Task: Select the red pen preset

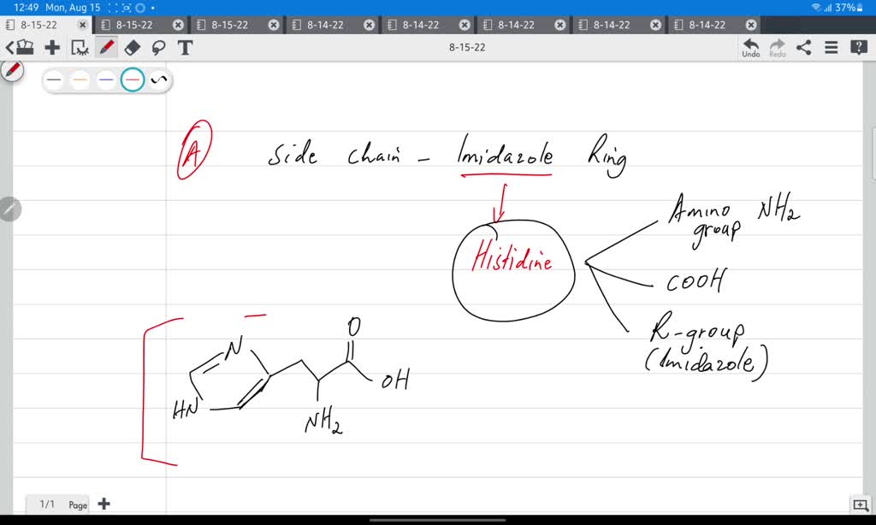Action: pyautogui.click(x=133, y=80)
